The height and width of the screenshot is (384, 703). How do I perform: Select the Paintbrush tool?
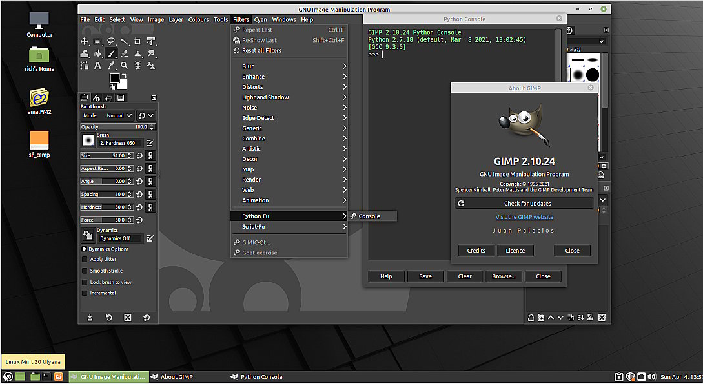(111, 53)
